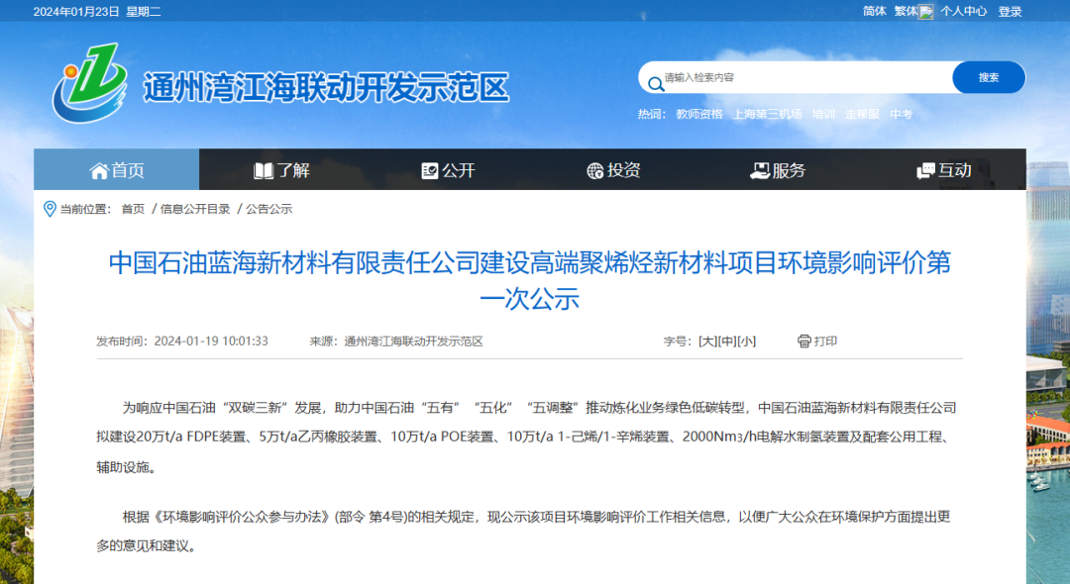Open 个人中心 user center

964,11
